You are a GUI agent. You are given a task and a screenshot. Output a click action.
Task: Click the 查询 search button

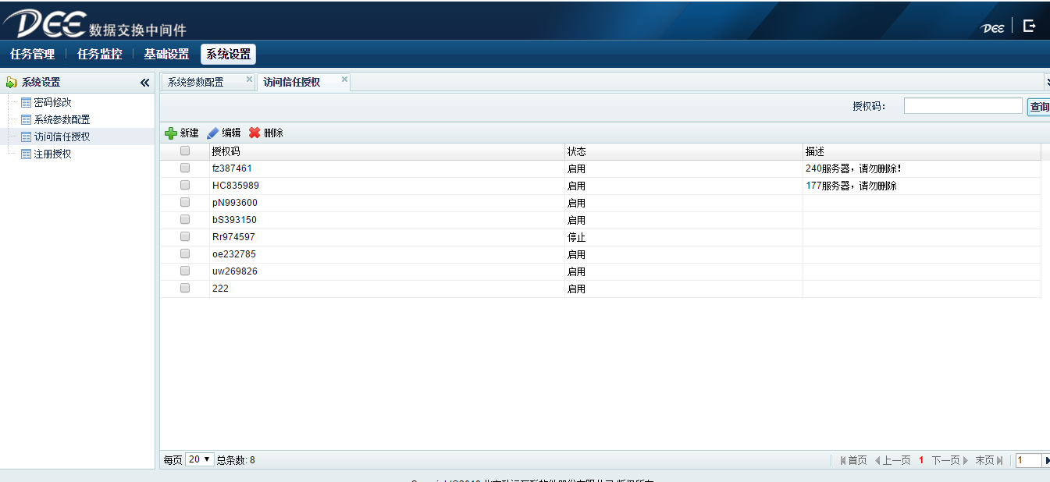[x=1039, y=107]
